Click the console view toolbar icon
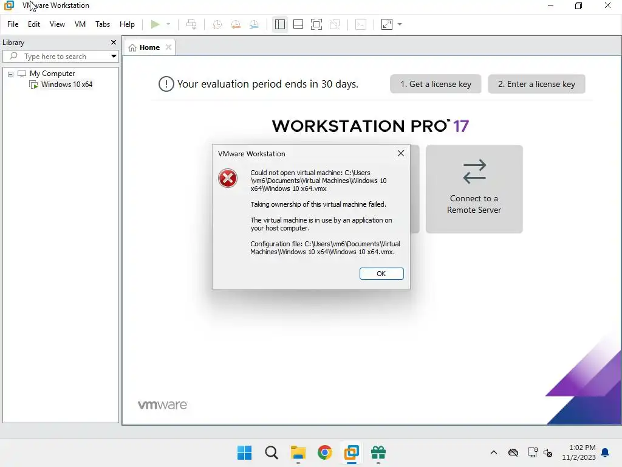The width and height of the screenshot is (622, 467). 361,24
